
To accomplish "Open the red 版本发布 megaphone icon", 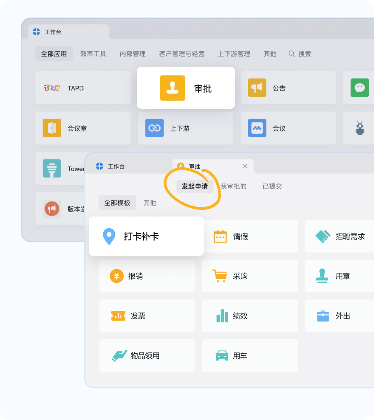I will 52,209.
